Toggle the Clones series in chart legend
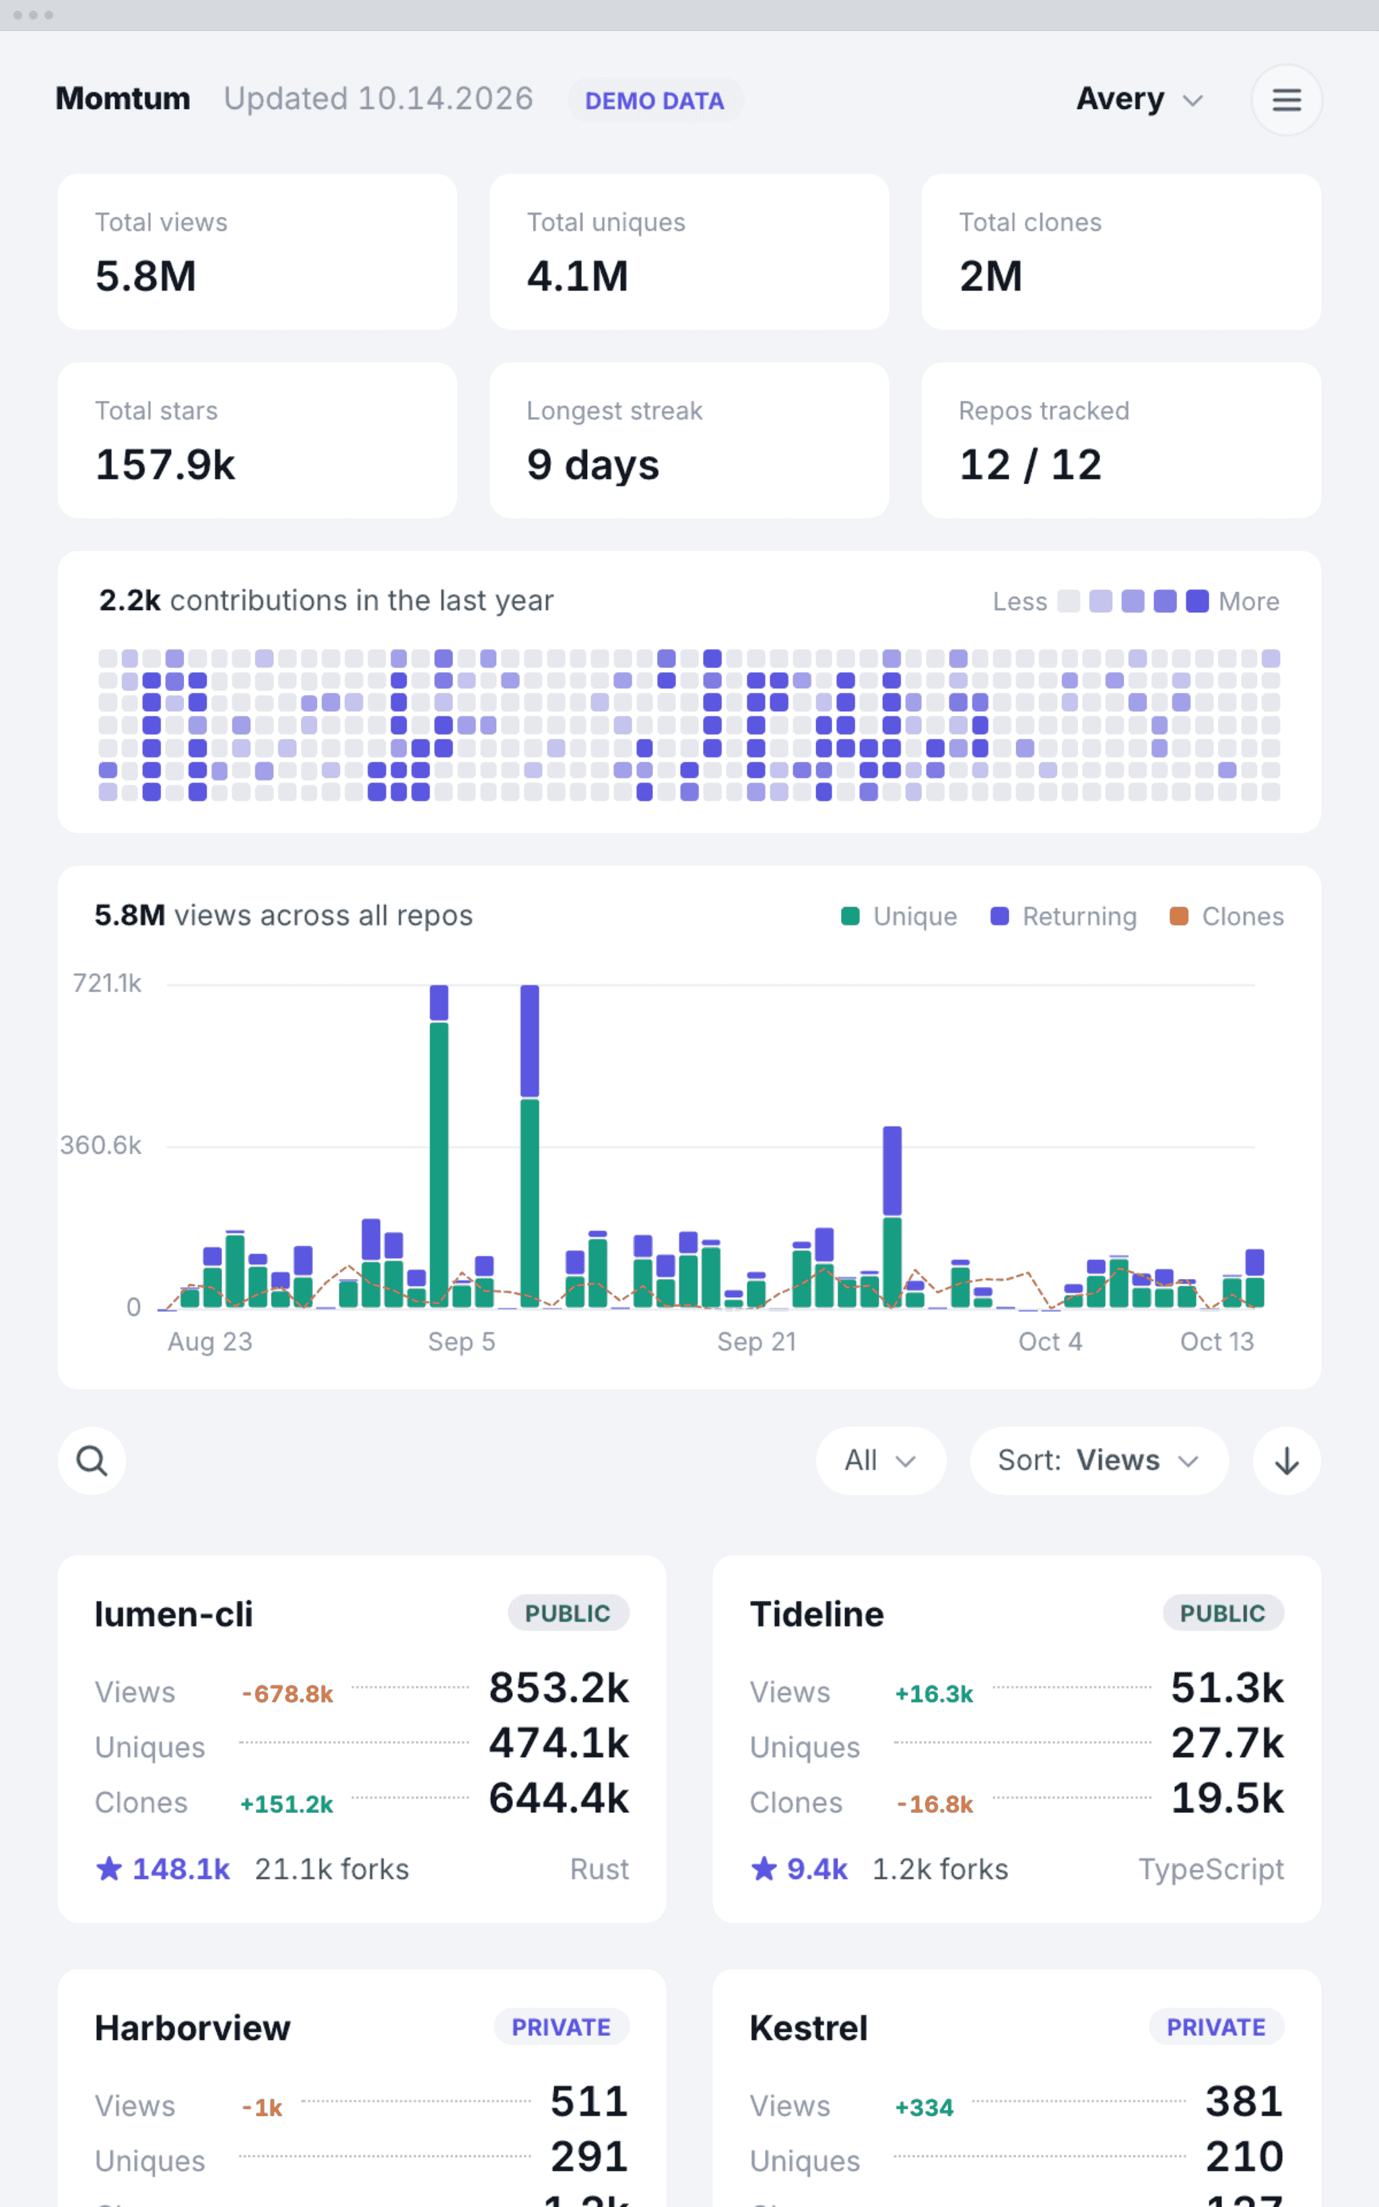The image size is (1379, 2207). pos(1227,917)
